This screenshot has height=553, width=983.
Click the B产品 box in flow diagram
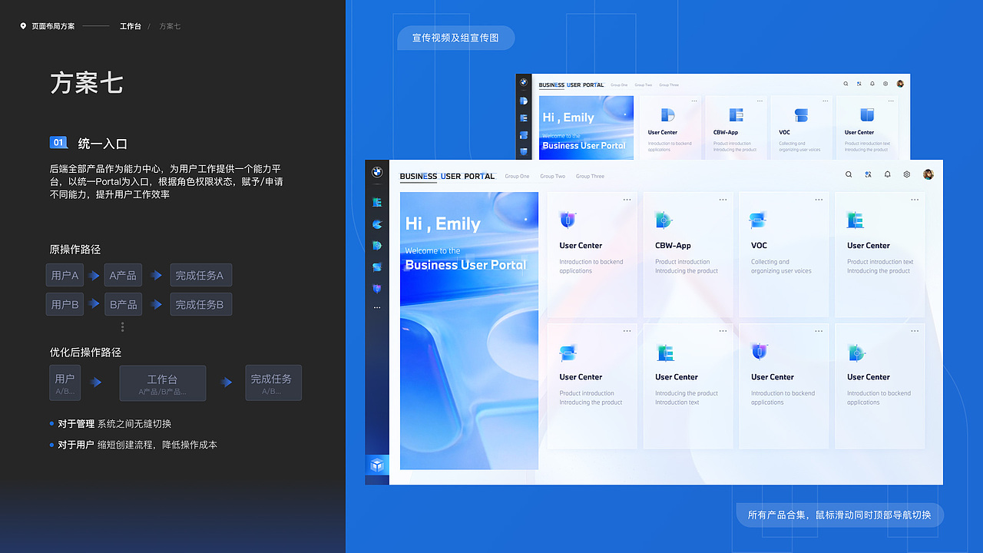(x=123, y=304)
